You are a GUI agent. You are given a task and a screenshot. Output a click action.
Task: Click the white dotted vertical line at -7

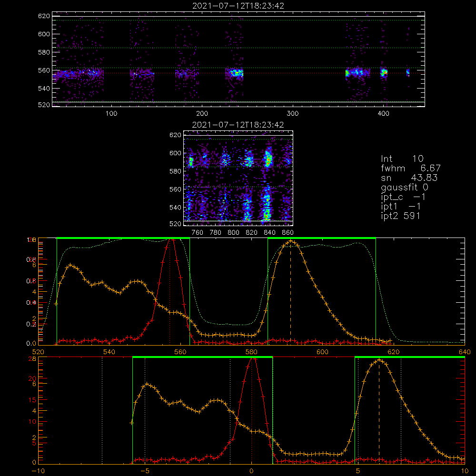[102, 410]
